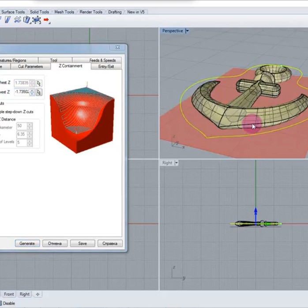
Task: Switch to the Cut Parameters tab
Action: coord(30,66)
